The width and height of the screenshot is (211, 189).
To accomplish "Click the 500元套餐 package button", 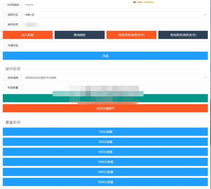I will [105, 152].
